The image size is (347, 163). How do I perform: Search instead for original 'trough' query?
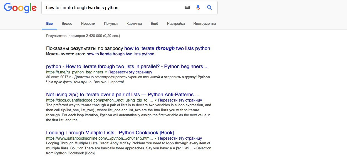point(120,54)
